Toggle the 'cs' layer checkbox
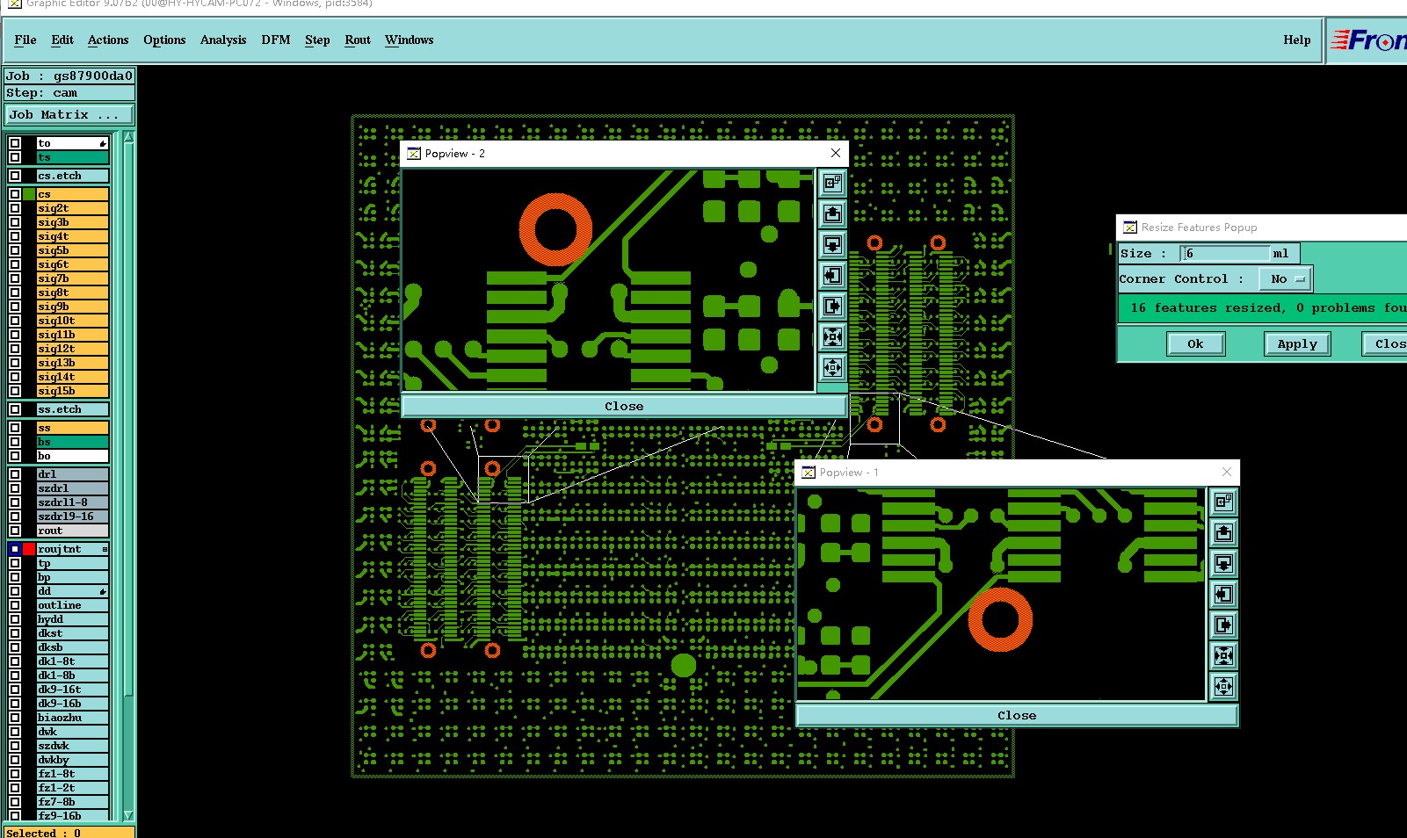Viewport: 1407px width, 838px height. (x=15, y=194)
